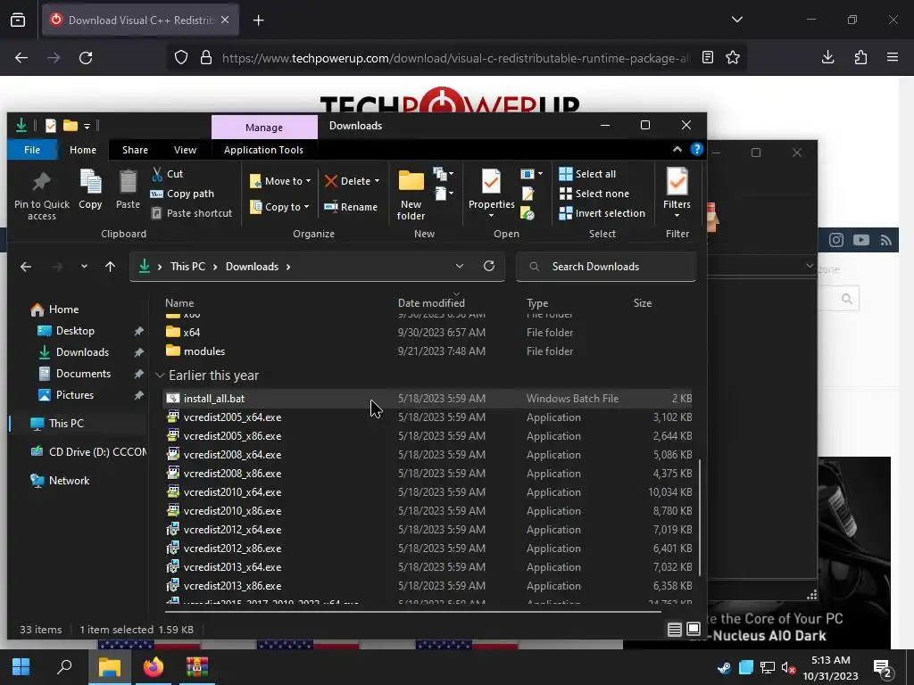Open Firefox downloads panel
Screen dimensions: 914x685
pyautogui.click(x=827, y=58)
